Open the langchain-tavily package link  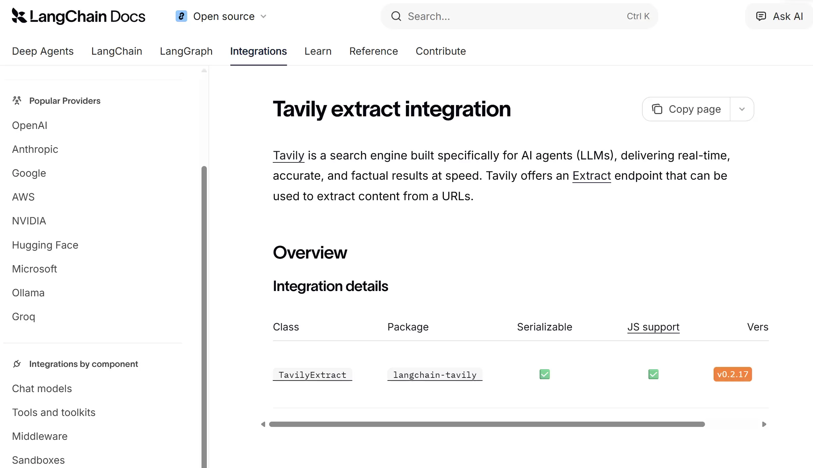[435, 375]
